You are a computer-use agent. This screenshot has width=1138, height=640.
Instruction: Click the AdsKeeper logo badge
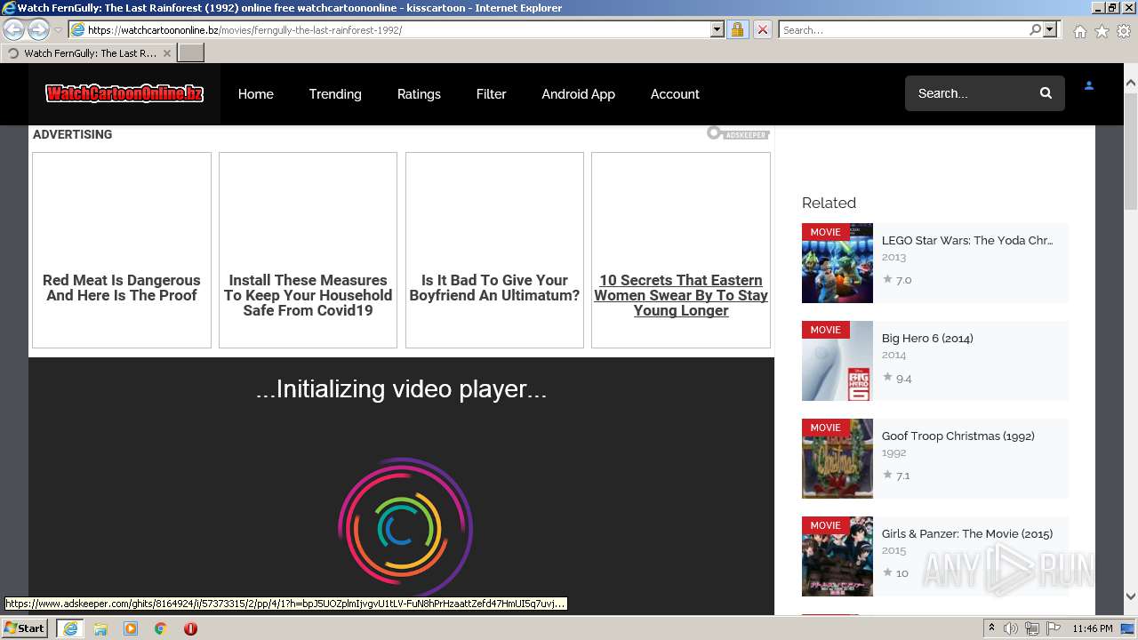point(738,133)
